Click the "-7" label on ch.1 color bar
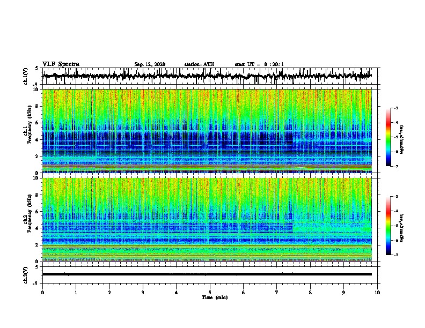The width and height of the screenshot is (425, 328). point(396,166)
